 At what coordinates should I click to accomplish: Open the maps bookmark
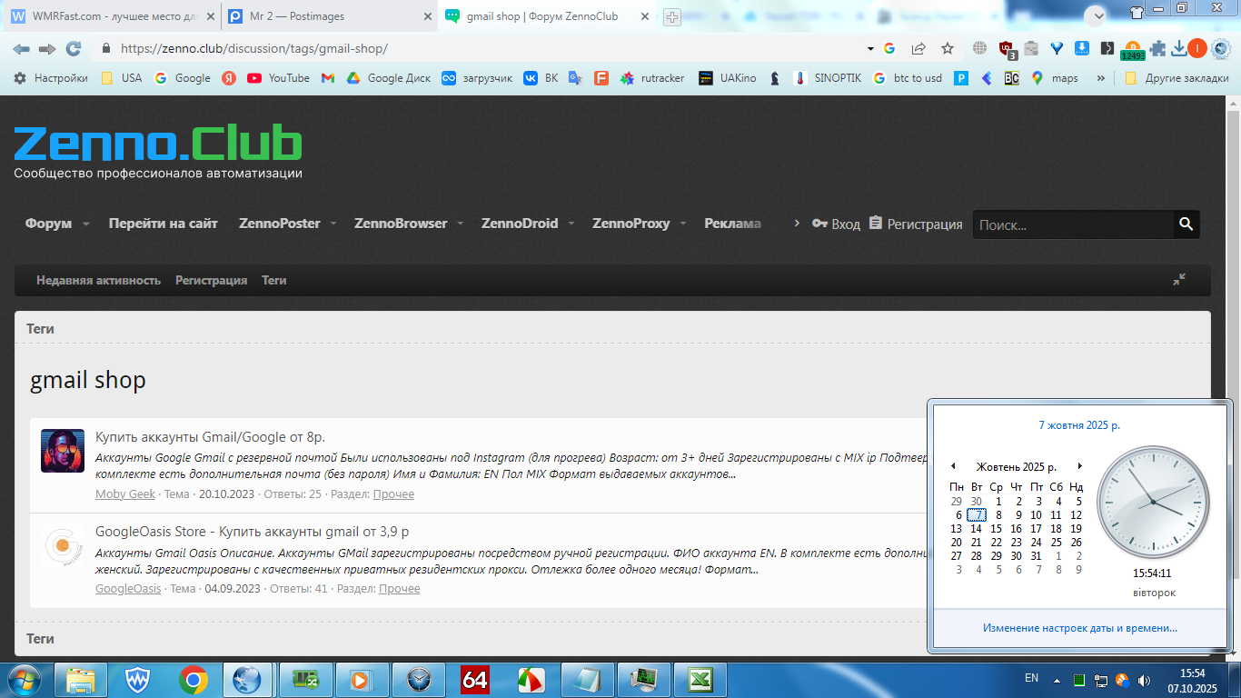1055,78
